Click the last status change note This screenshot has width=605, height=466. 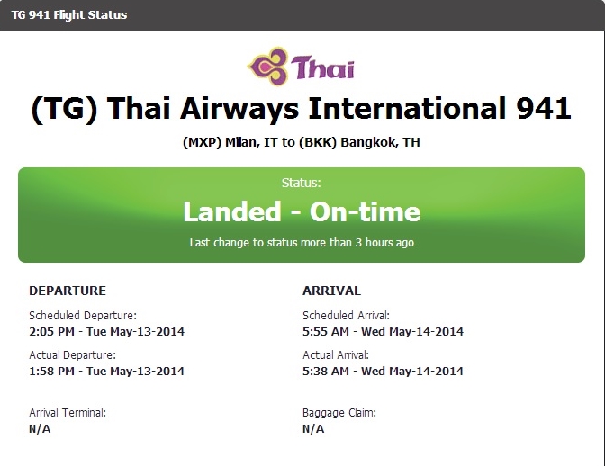pos(302,242)
